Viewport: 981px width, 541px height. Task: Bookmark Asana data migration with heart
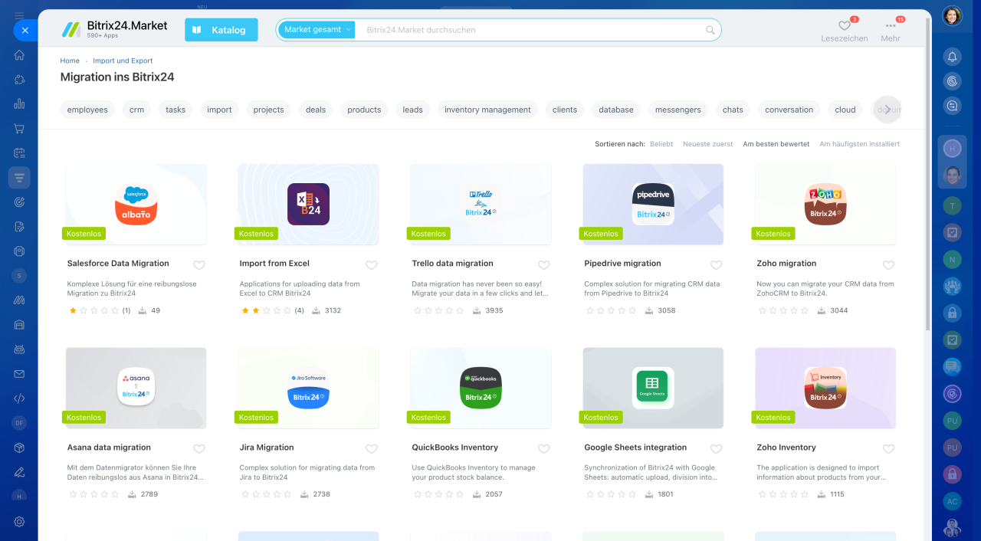[199, 449]
